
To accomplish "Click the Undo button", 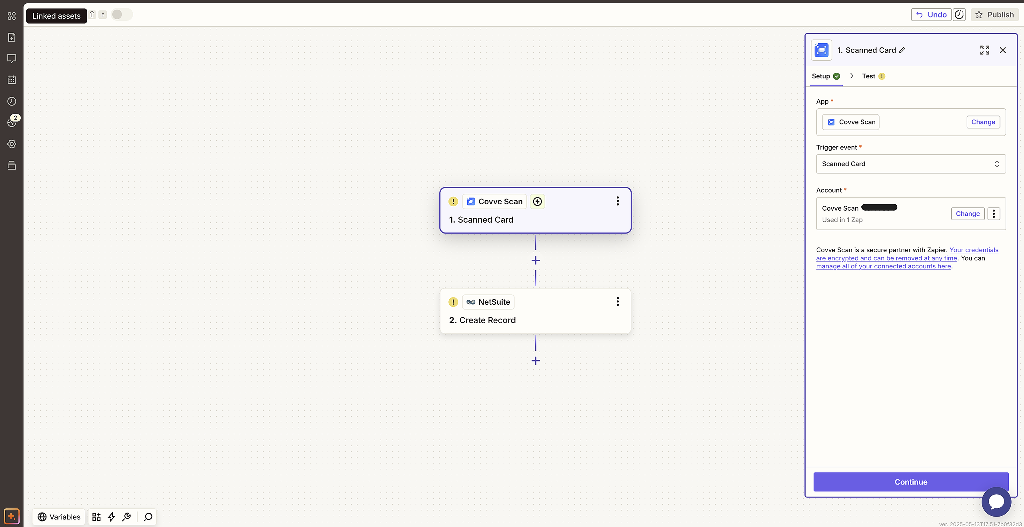I will [x=931, y=15].
